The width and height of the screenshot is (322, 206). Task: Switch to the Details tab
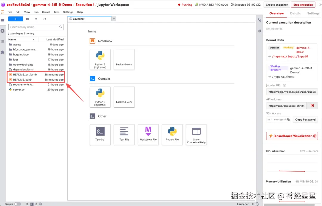295,13
